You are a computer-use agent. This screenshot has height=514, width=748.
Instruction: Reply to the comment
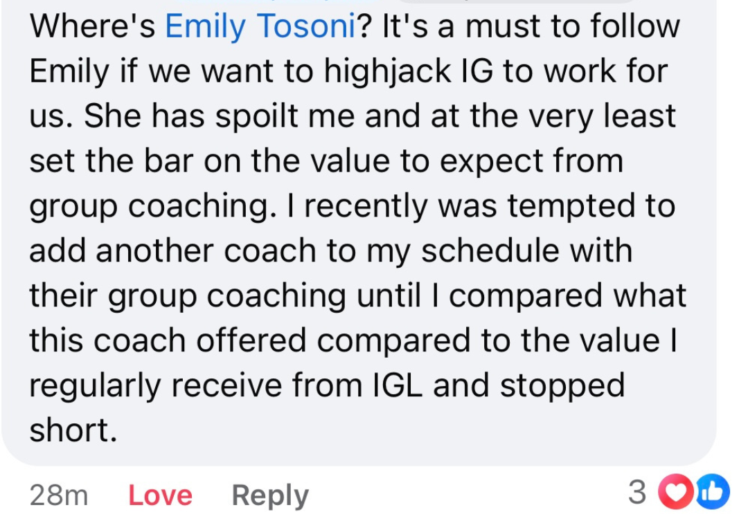pyautogui.click(x=270, y=494)
